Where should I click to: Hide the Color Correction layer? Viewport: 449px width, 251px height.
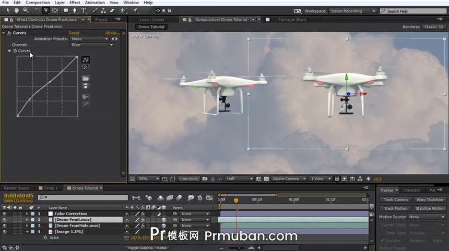(5, 214)
